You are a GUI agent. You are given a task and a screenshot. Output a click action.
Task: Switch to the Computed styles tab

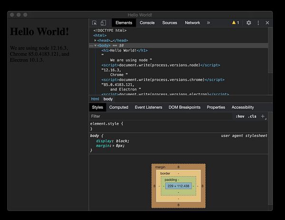[119, 107]
